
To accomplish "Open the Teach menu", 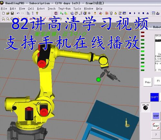I will click(x=52, y=8).
